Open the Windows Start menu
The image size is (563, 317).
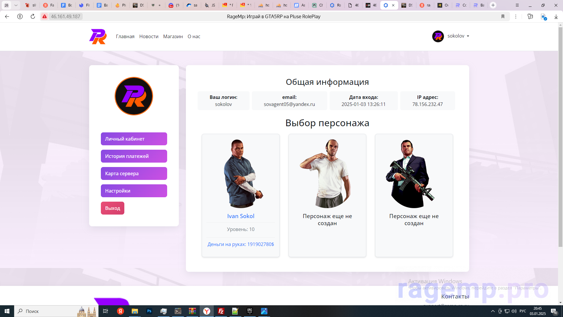click(7, 311)
